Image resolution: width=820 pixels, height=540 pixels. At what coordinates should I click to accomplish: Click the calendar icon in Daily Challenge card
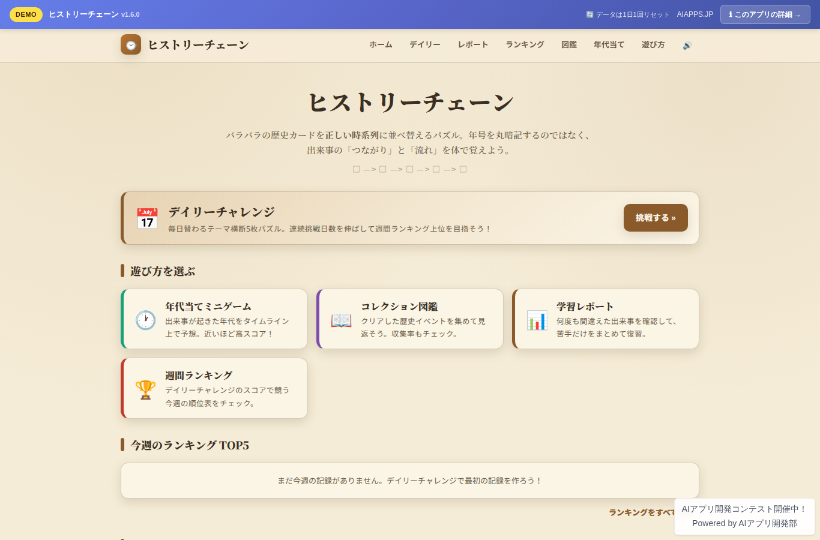pos(147,218)
